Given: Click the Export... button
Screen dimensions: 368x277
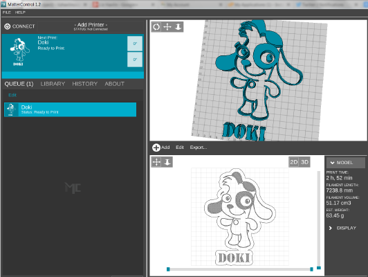Looking at the screenshot, I should (x=199, y=148).
